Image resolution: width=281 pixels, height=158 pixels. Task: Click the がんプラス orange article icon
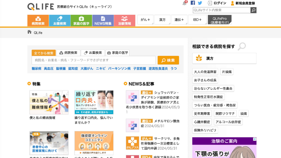coord(132,143)
